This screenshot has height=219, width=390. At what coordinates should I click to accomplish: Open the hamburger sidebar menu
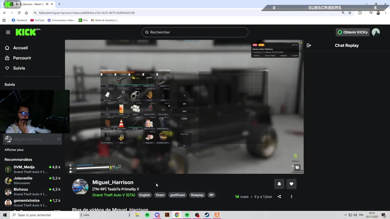click(x=8, y=32)
